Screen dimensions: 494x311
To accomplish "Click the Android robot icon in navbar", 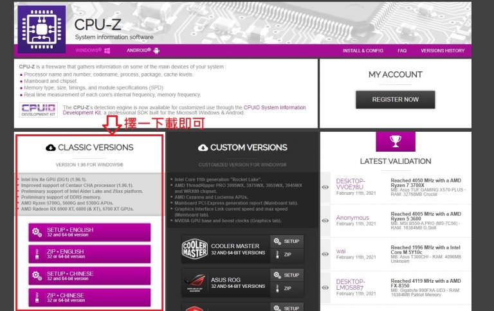I will point(156,51).
